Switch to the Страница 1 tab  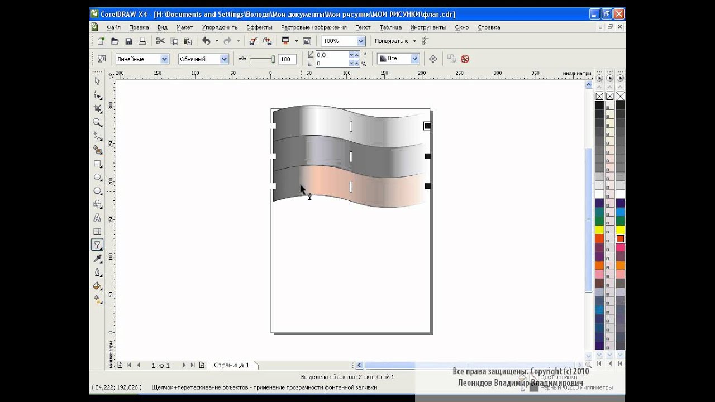coord(231,365)
